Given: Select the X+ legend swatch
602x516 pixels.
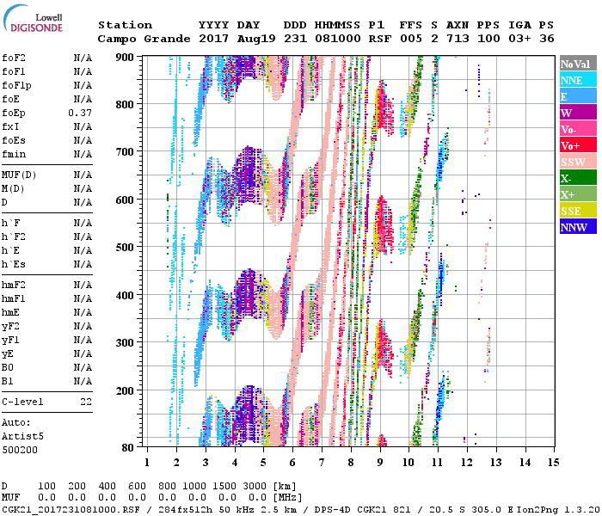Looking at the screenshot, I should pos(578,194).
